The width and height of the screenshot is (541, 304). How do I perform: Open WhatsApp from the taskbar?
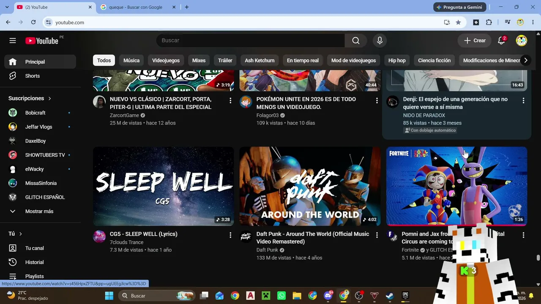[281, 296]
